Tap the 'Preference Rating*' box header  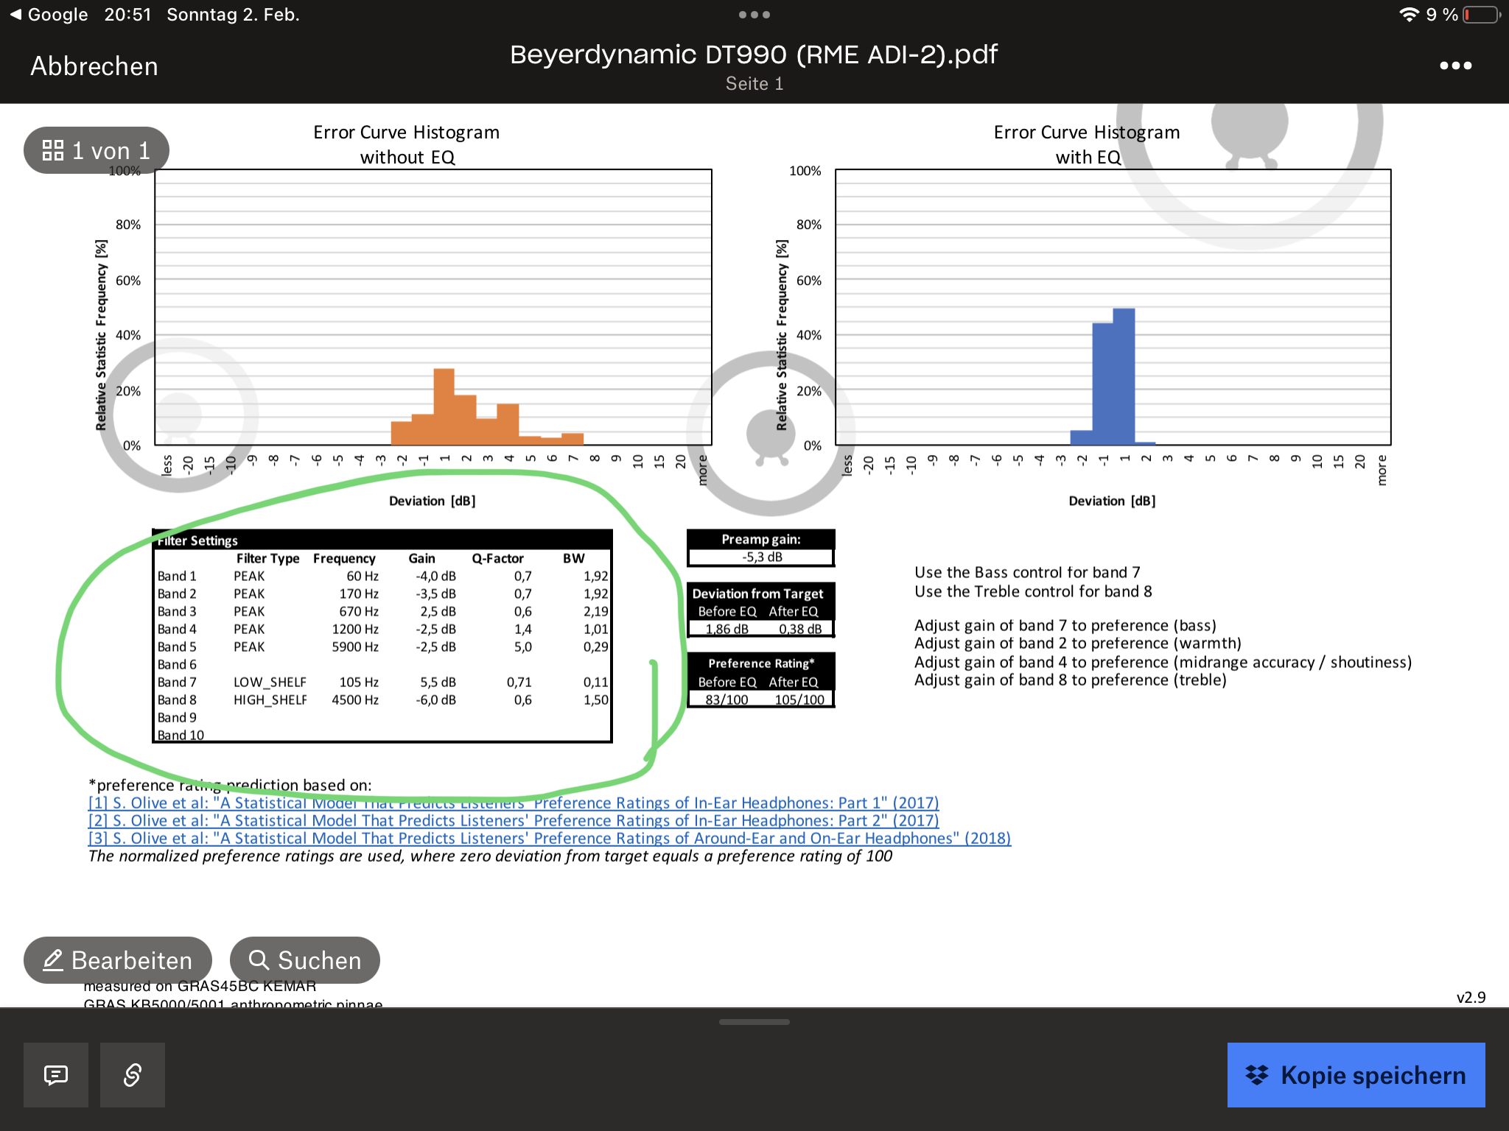pos(761,663)
